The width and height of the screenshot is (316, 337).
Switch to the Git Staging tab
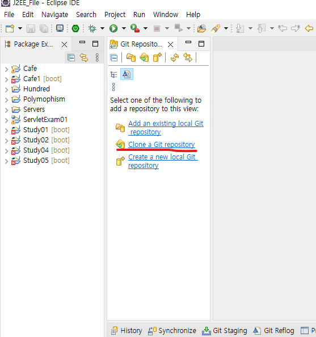[x=225, y=330]
